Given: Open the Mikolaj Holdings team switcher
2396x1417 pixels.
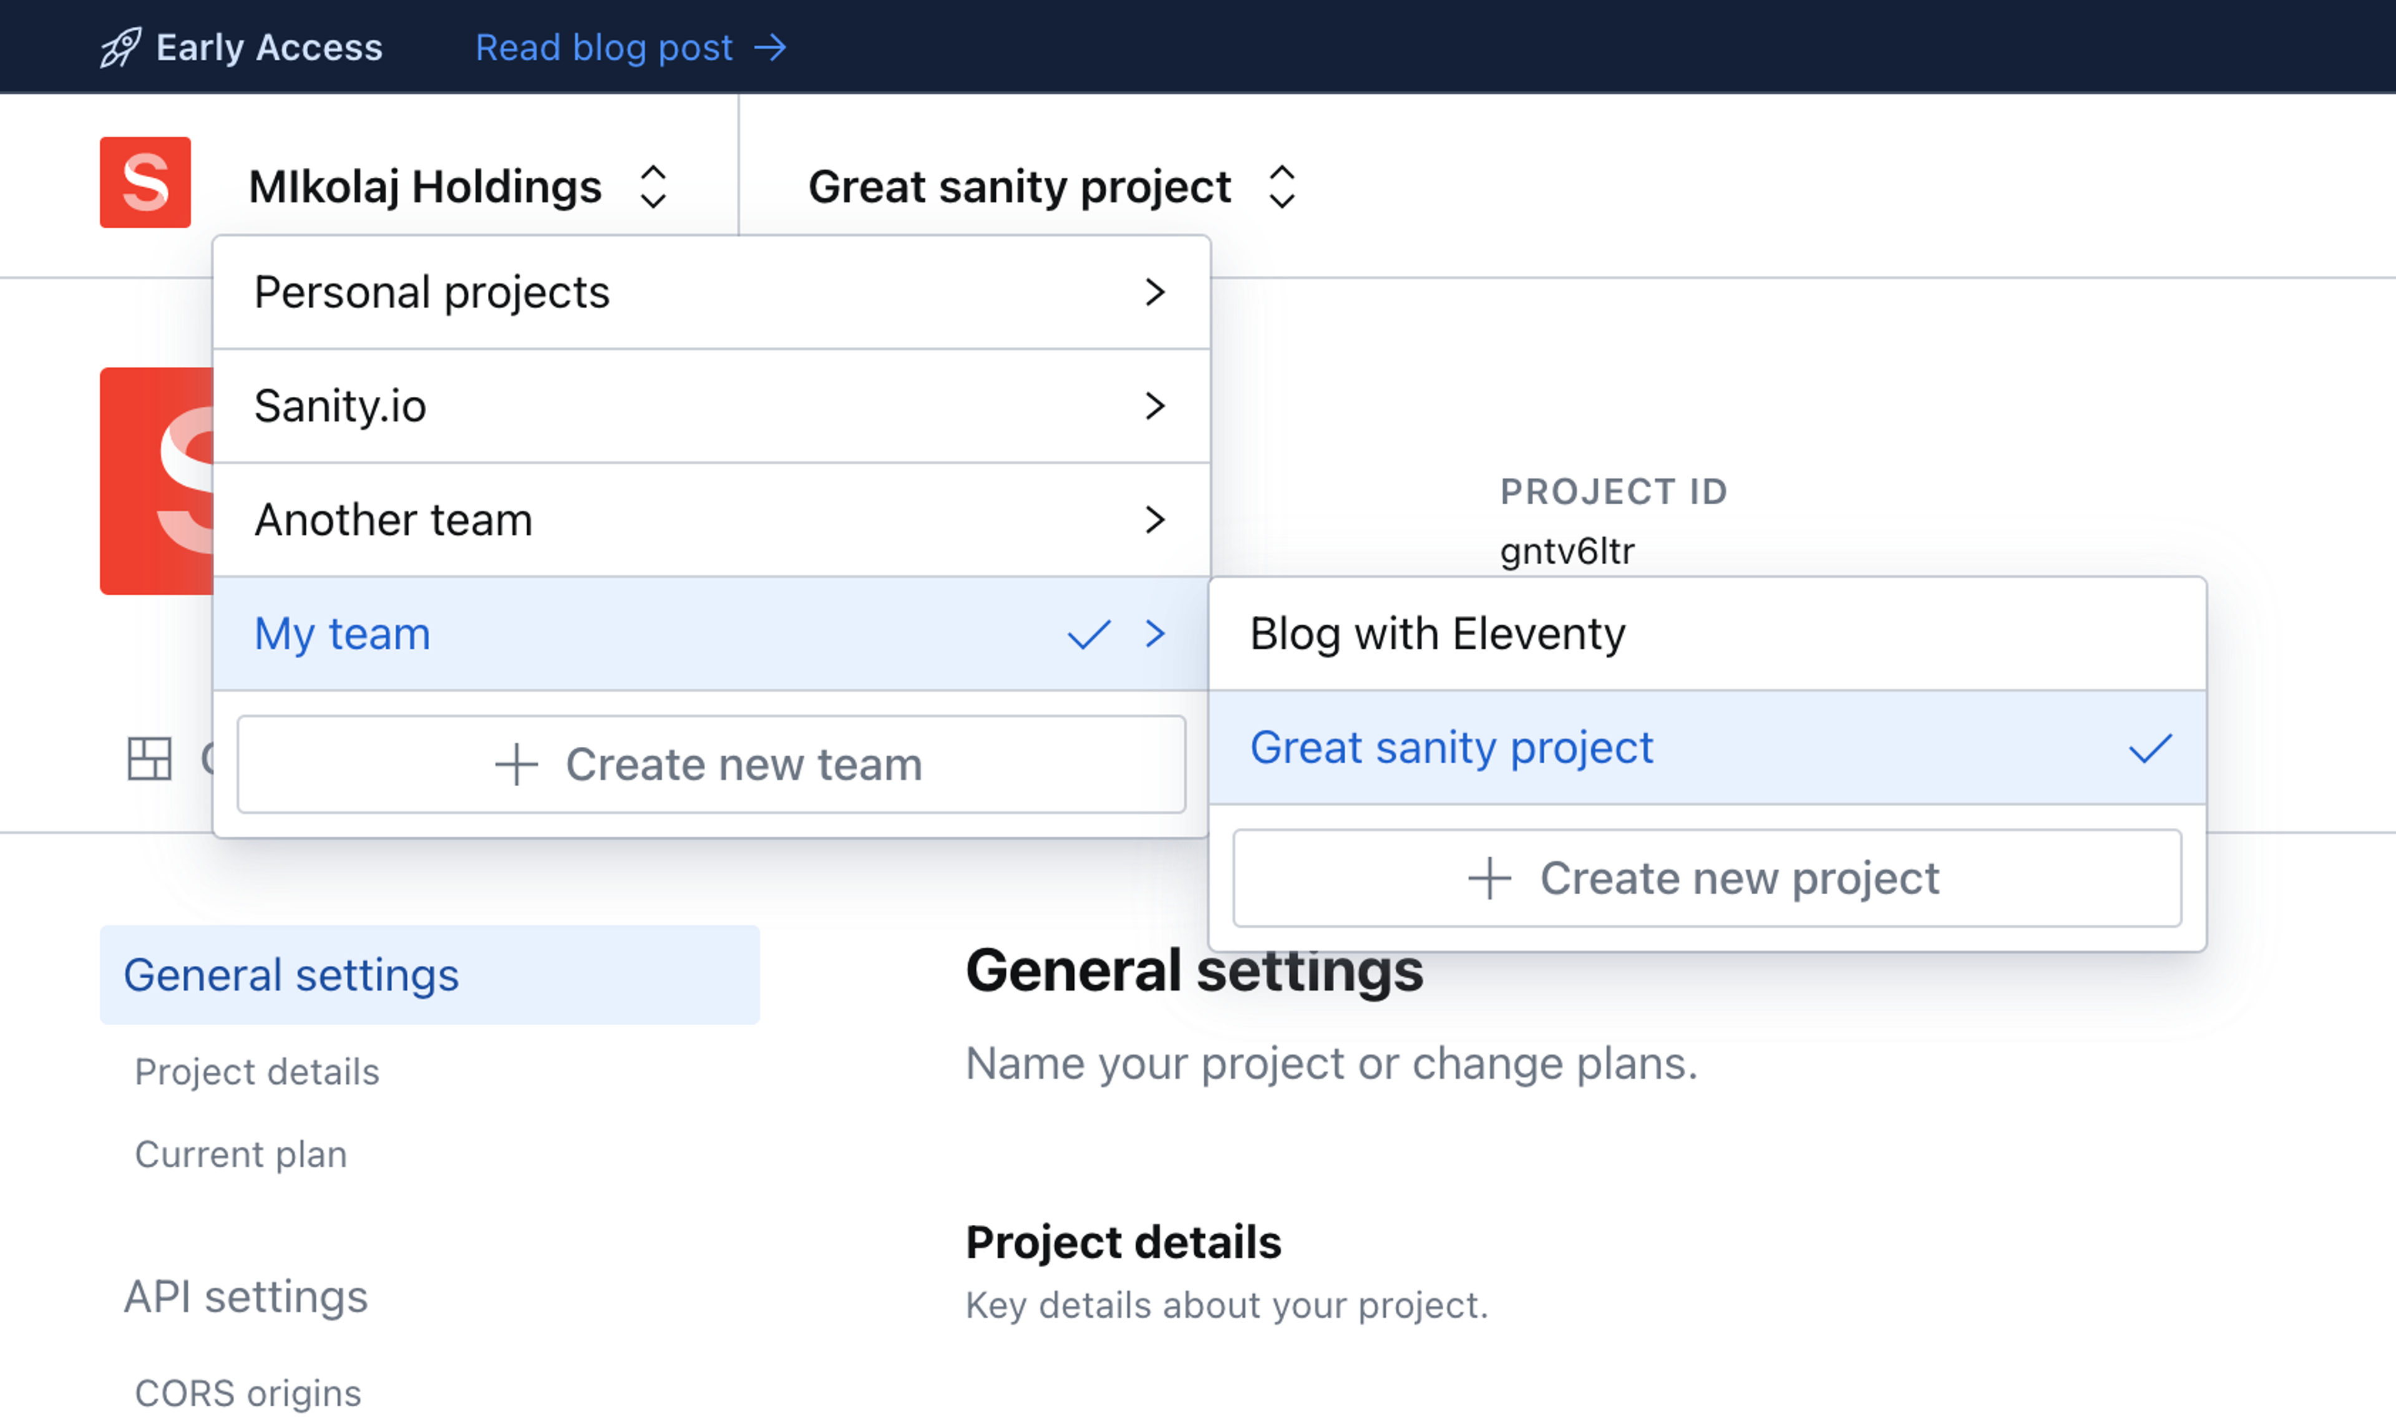Looking at the screenshot, I should click(458, 186).
